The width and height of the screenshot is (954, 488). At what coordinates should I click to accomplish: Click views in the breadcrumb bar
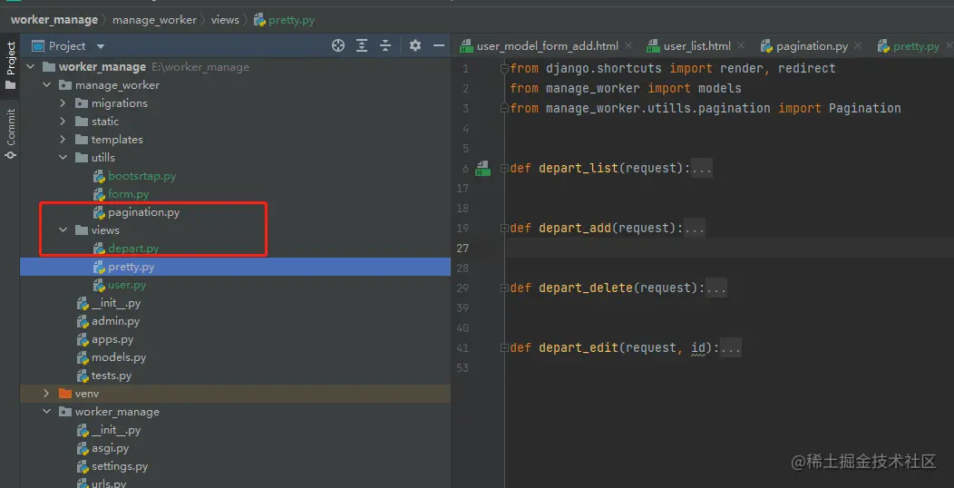coord(225,19)
